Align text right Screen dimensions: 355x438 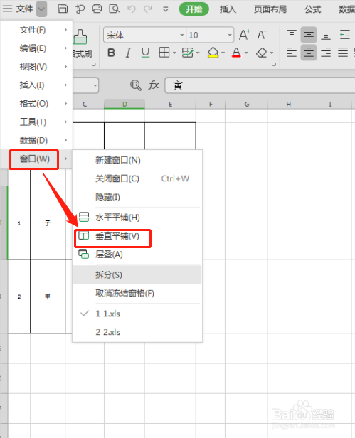pyautogui.click(x=326, y=53)
